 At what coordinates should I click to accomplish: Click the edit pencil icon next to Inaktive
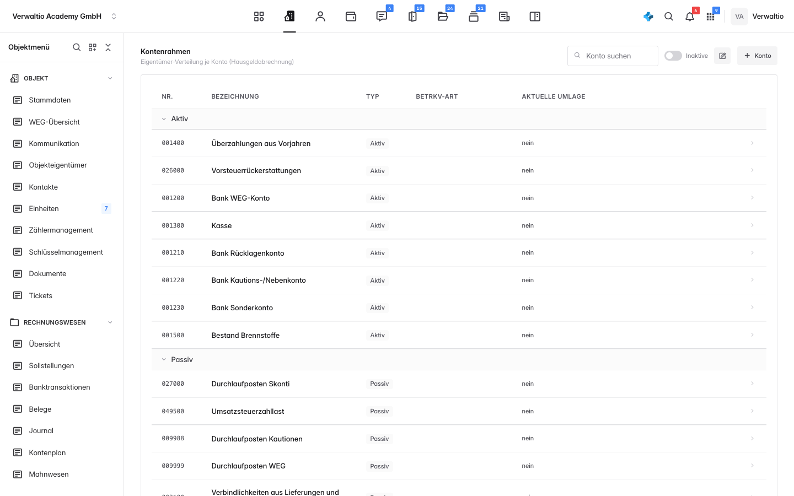[722, 56]
